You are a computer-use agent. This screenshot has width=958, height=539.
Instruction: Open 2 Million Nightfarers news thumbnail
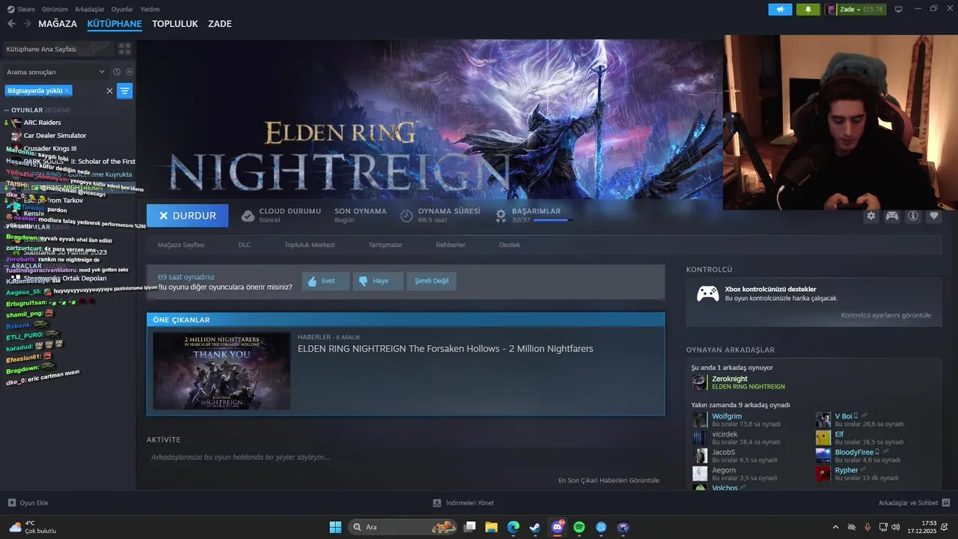(x=222, y=371)
